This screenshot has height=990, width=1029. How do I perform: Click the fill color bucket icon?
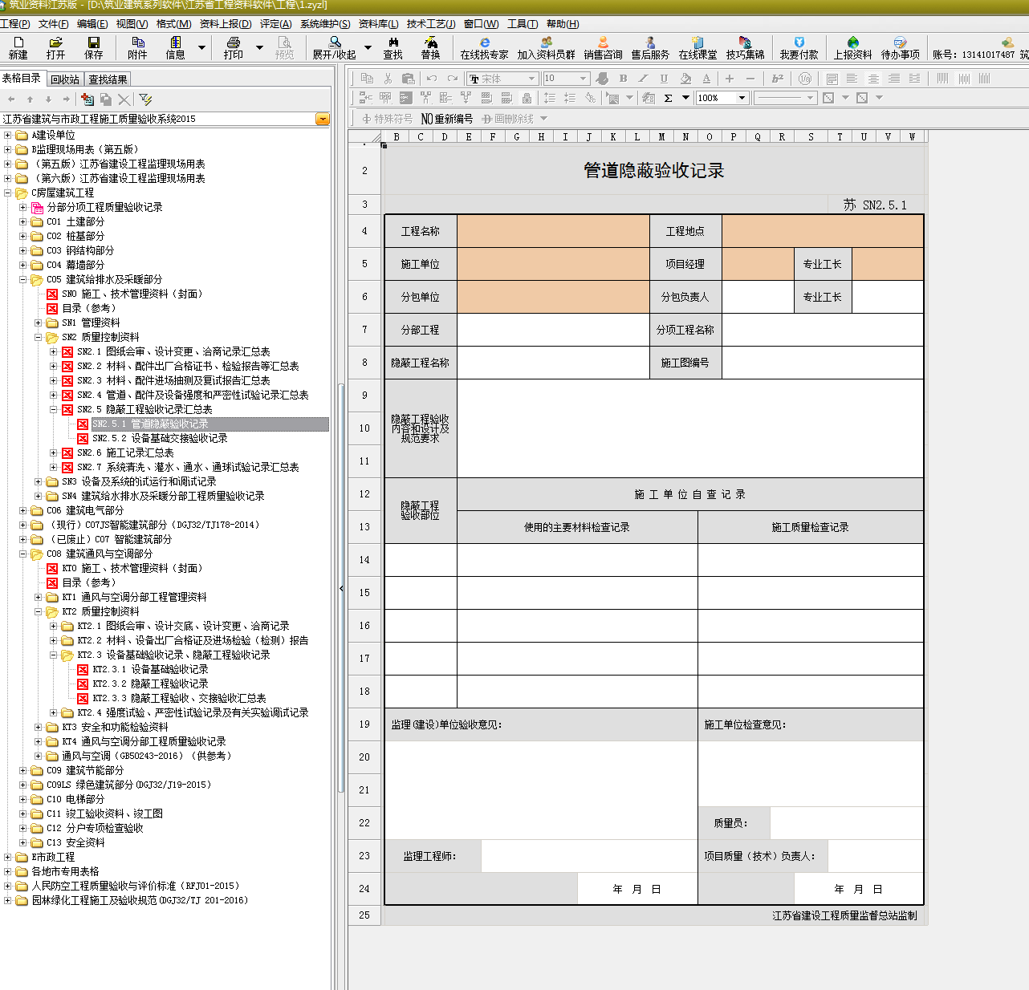click(685, 78)
